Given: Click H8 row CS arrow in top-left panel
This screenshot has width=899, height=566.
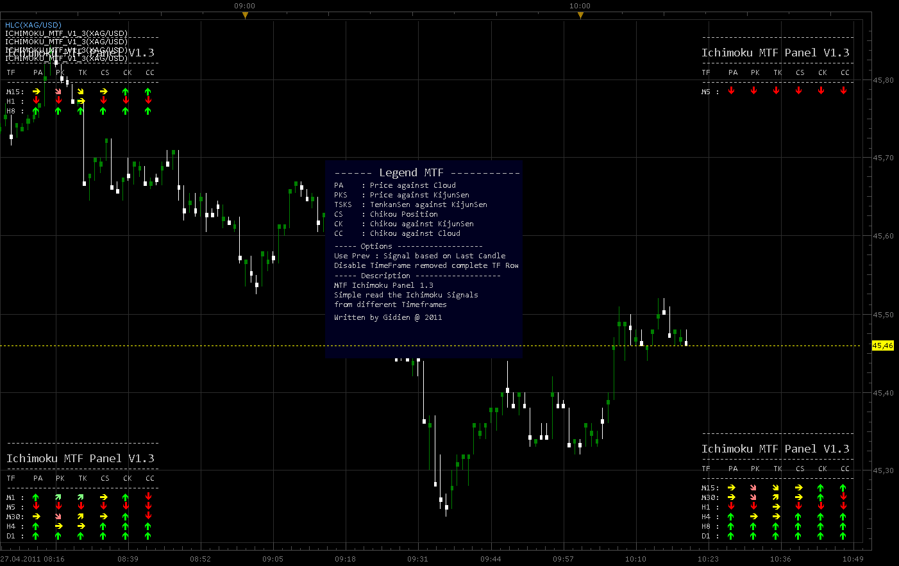Looking at the screenshot, I should pos(103,111).
